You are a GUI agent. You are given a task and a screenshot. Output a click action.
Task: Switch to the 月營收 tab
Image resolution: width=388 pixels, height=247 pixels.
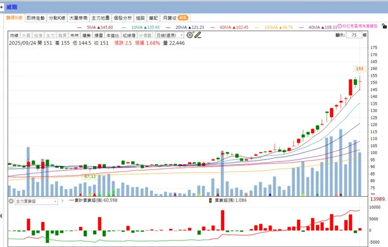[176, 18]
